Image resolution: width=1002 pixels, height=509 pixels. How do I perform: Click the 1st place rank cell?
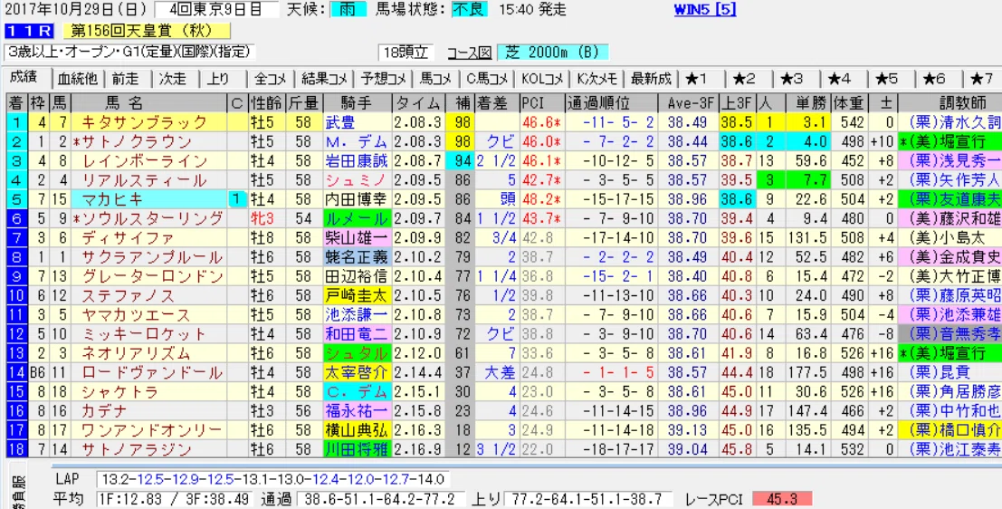point(15,122)
